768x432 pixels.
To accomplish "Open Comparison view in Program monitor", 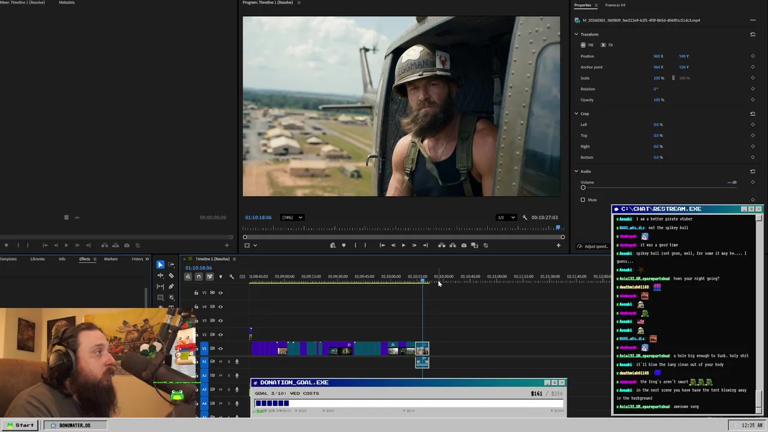I will tap(475, 245).
